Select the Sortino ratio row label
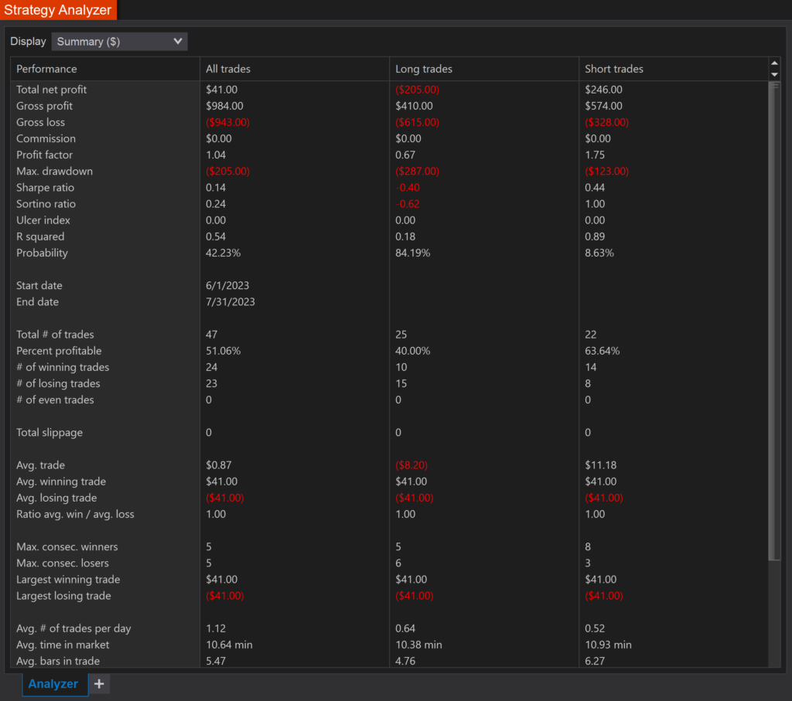Screen dimensions: 792x701 click(46, 204)
